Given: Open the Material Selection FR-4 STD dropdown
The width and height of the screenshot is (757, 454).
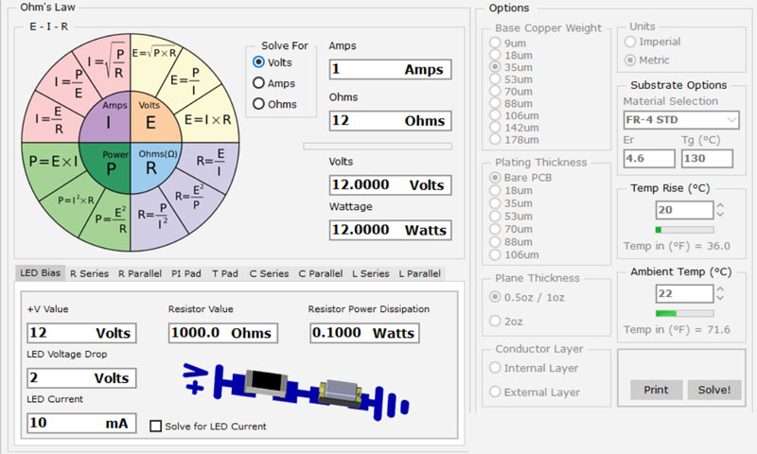Looking at the screenshot, I should [680, 120].
